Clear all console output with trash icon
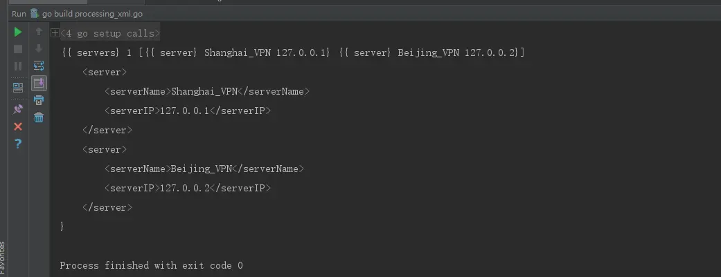Screen dimensions: 721x277 click(39, 117)
